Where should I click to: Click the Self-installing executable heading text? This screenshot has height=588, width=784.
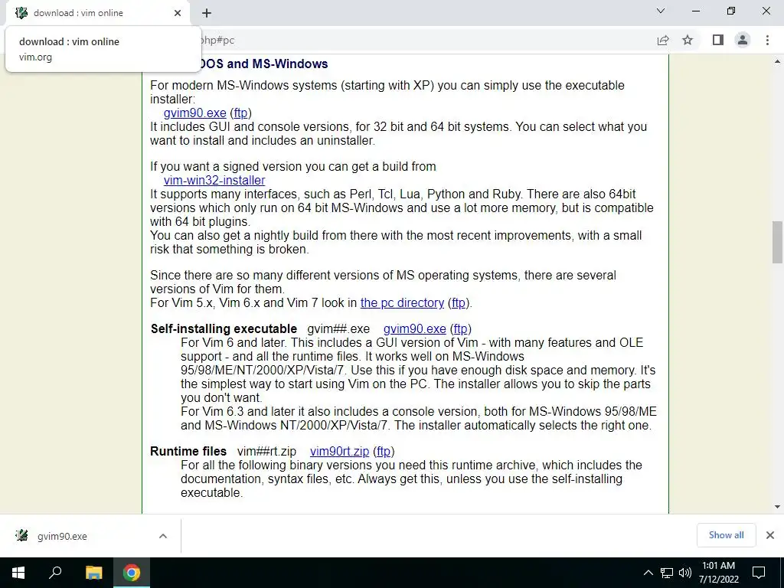pyautogui.click(x=224, y=329)
